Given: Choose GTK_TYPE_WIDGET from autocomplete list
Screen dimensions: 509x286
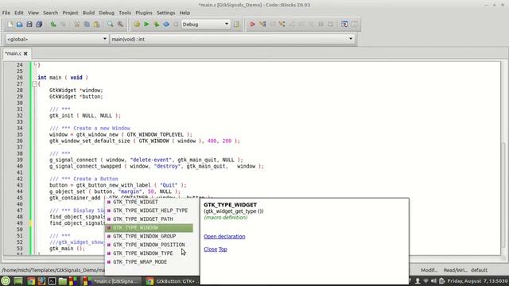Looking at the screenshot, I should (x=149, y=202).
